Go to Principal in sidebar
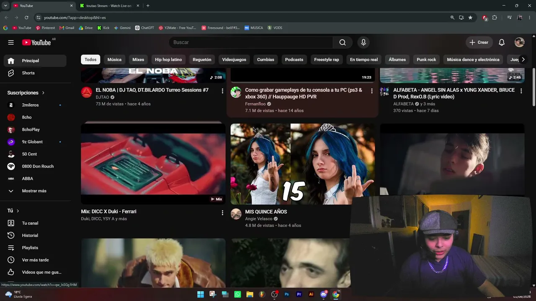The image size is (536, 301). click(x=35, y=61)
